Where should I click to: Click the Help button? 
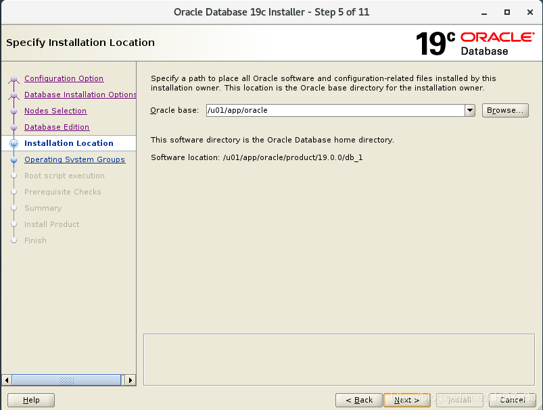point(30,400)
